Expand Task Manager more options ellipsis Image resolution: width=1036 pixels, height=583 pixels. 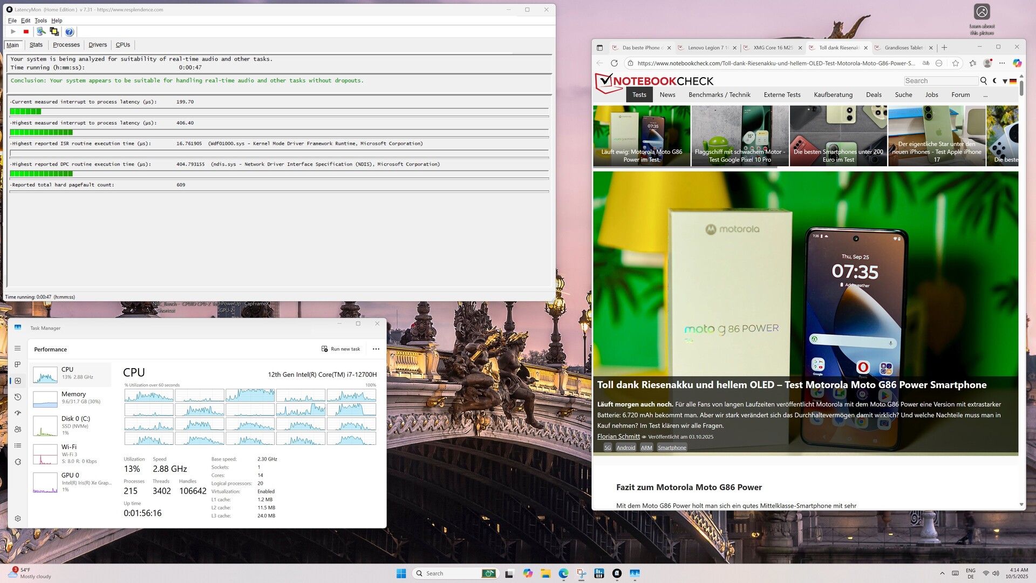coord(376,349)
